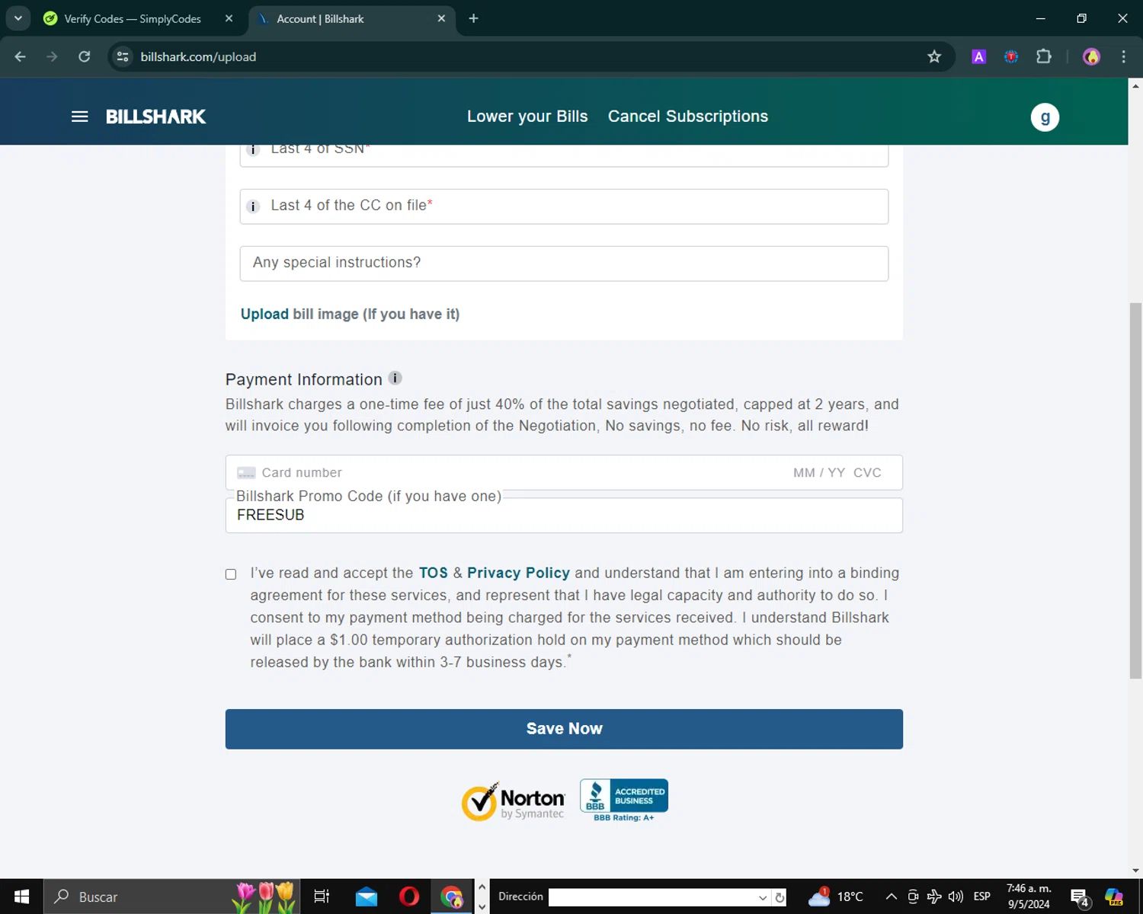Click the browser address bar URL
This screenshot has width=1143, height=914.
(198, 57)
